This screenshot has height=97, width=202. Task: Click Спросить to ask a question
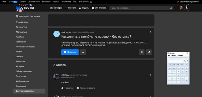point(71,8)
